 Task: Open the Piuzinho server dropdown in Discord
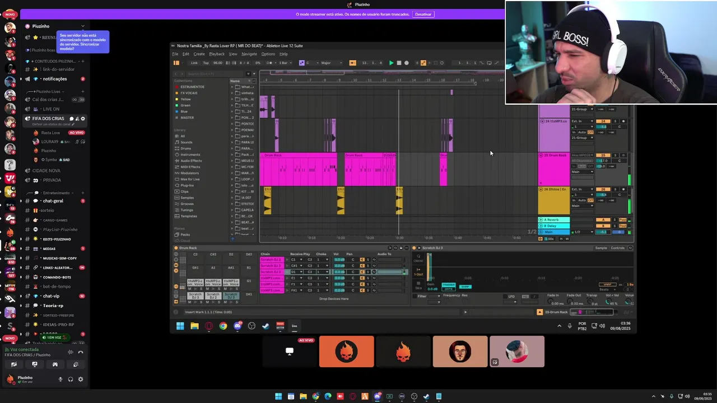pyautogui.click(x=82, y=26)
